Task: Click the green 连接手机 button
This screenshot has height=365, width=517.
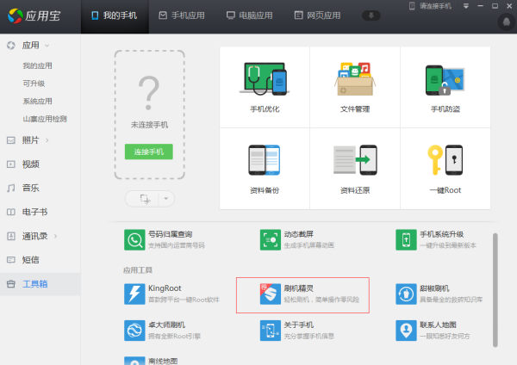Action: pos(148,152)
